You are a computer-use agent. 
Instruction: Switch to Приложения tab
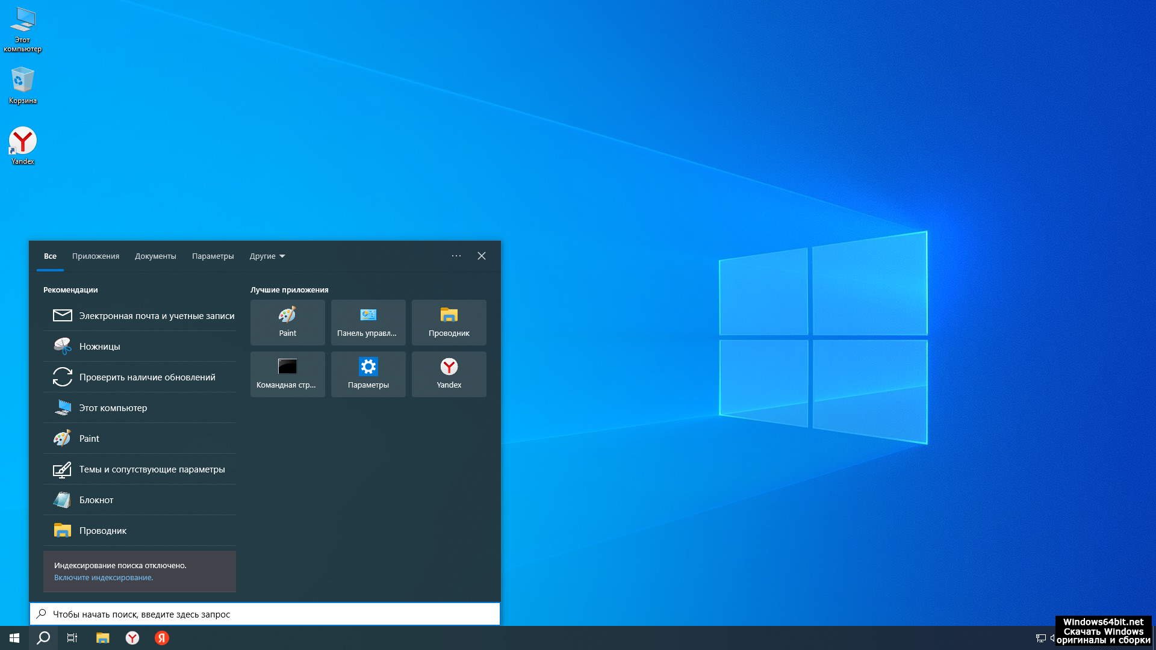96,256
